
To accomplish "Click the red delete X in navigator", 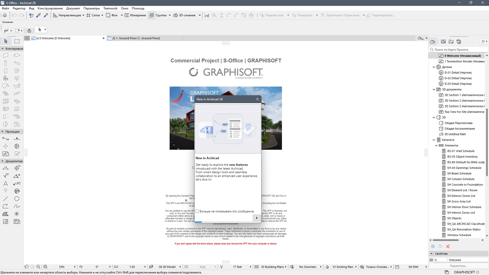I will point(448,246).
